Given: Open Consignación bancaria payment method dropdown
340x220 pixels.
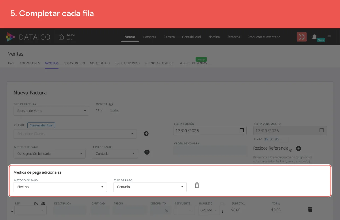Looking at the screenshot, I should (x=49, y=153).
